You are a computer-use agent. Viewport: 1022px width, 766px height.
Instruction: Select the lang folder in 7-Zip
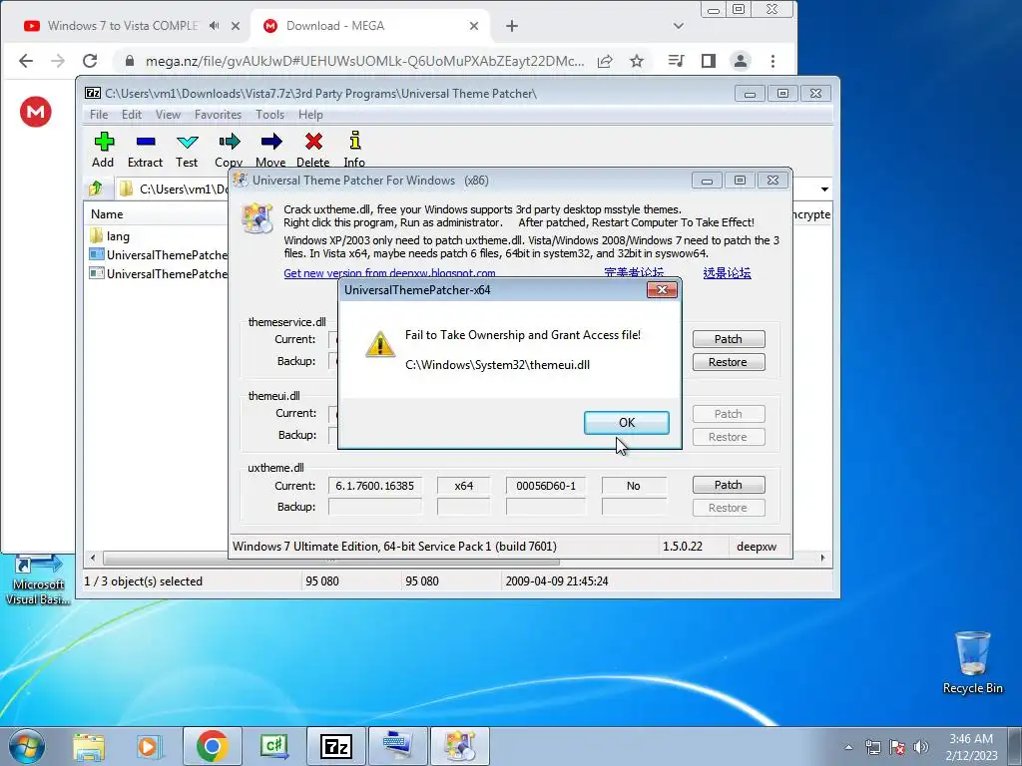[x=110, y=235]
